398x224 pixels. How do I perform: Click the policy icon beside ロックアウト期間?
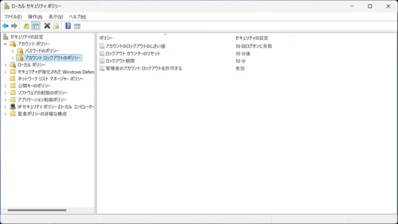tap(102, 60)
